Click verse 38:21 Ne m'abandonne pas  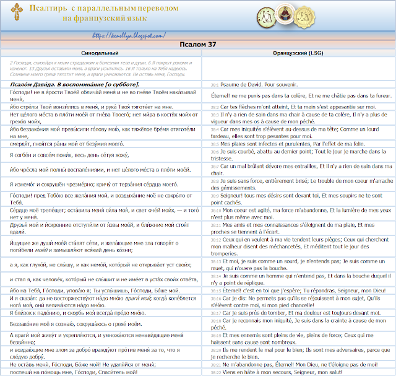pyautogui.click(x=295, y=364)
